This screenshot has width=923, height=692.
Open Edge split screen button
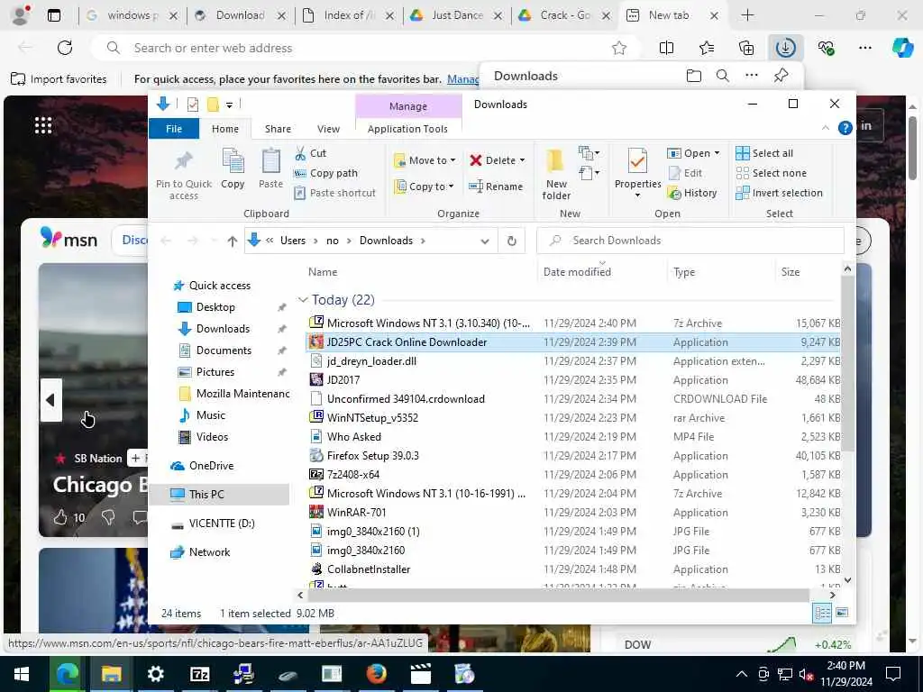666,48
